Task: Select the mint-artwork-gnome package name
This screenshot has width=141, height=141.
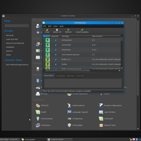Action: click(x=70, y=55)
